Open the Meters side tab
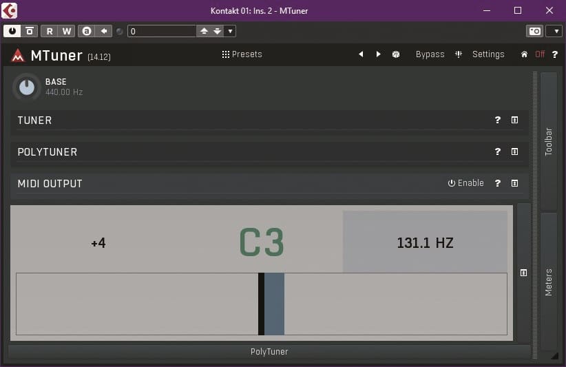The image size is (566, 367). pos(548,282)
